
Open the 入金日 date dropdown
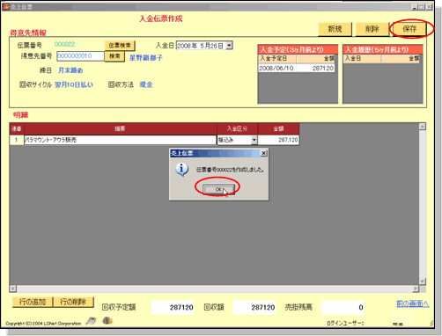click(x=230, y=46)
